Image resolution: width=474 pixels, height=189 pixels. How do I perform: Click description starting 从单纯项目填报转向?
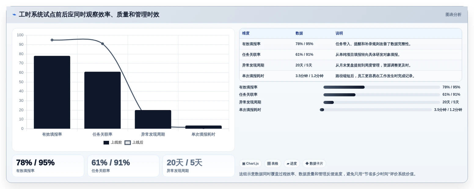coord(369,55)
